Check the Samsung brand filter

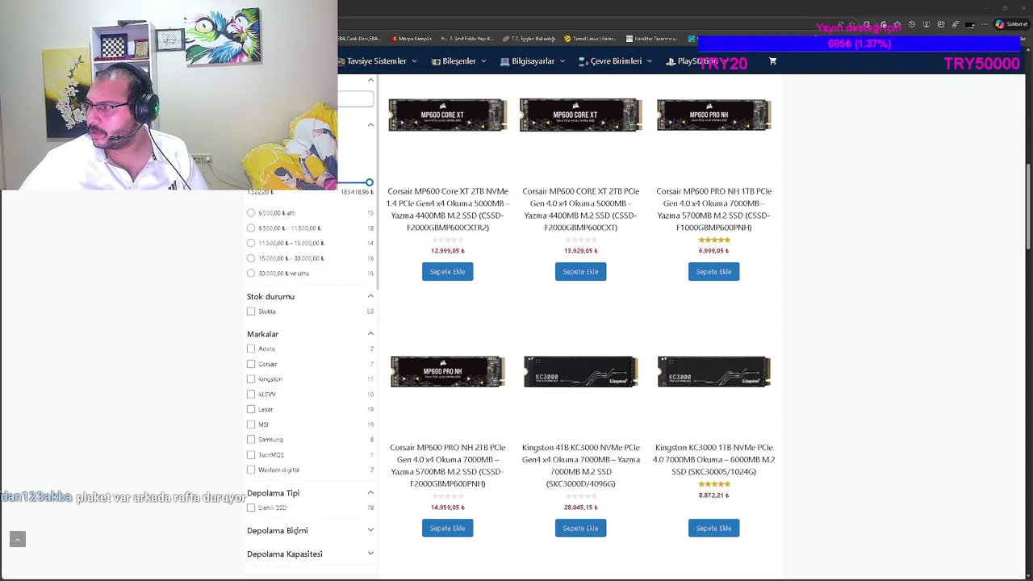point(251,440)
